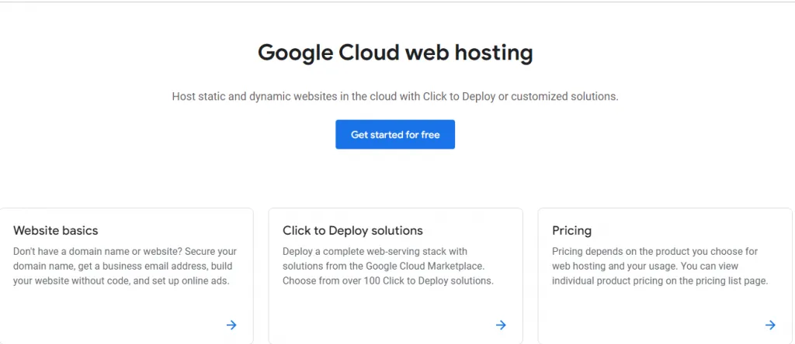795x344 pixels.
Task: Click the Get started for free button
Action: coord(395,135)
